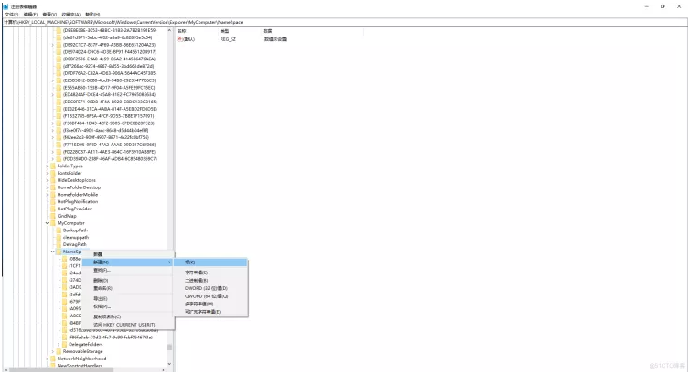Open the 帮助(H) menu
This screenshot has height=375, width=690.
tap(92, 15)
